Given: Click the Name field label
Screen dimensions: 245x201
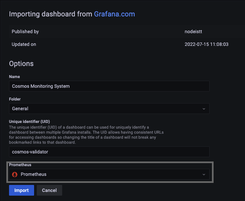Looking at the screenshot, I should pos(14,77).
